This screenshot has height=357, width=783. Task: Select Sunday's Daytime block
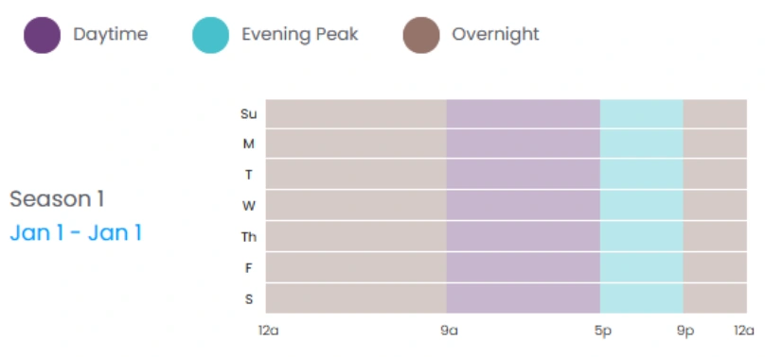pos(524,113)
